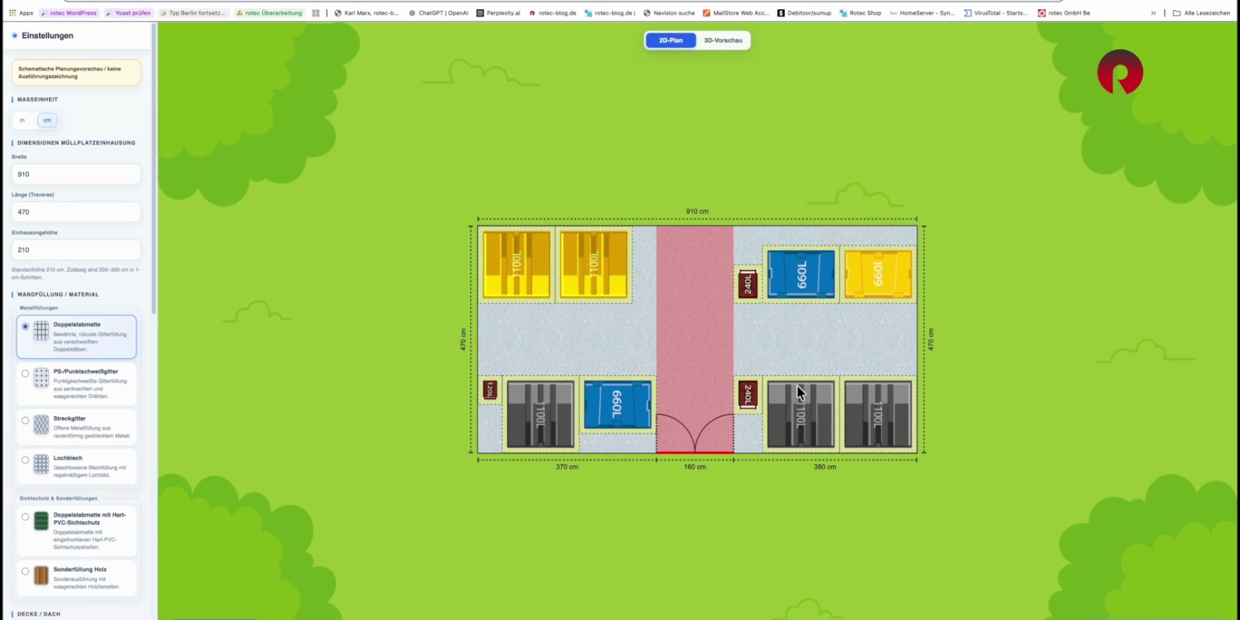Choose the Streckgitter radio option
The image size is (1240, 620).
pos(25,420)
